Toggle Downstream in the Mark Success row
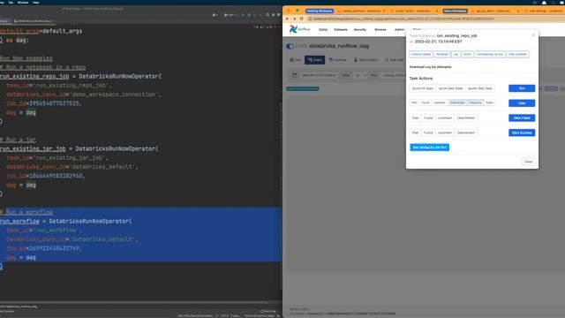This screenshot has width=565, height=318. pos(465,132)
